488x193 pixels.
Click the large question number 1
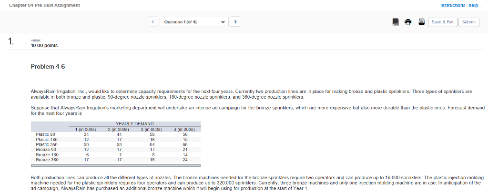(10, 42)
